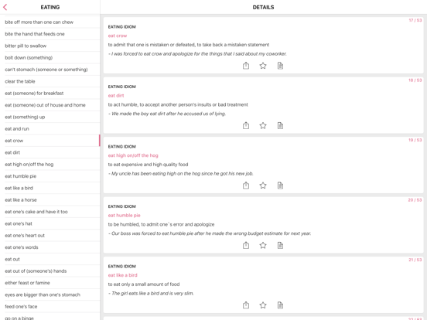Screen dimensions: 427x320
Task: Share the 'eat dirt' idiom
Action: (x=246, y=125)
